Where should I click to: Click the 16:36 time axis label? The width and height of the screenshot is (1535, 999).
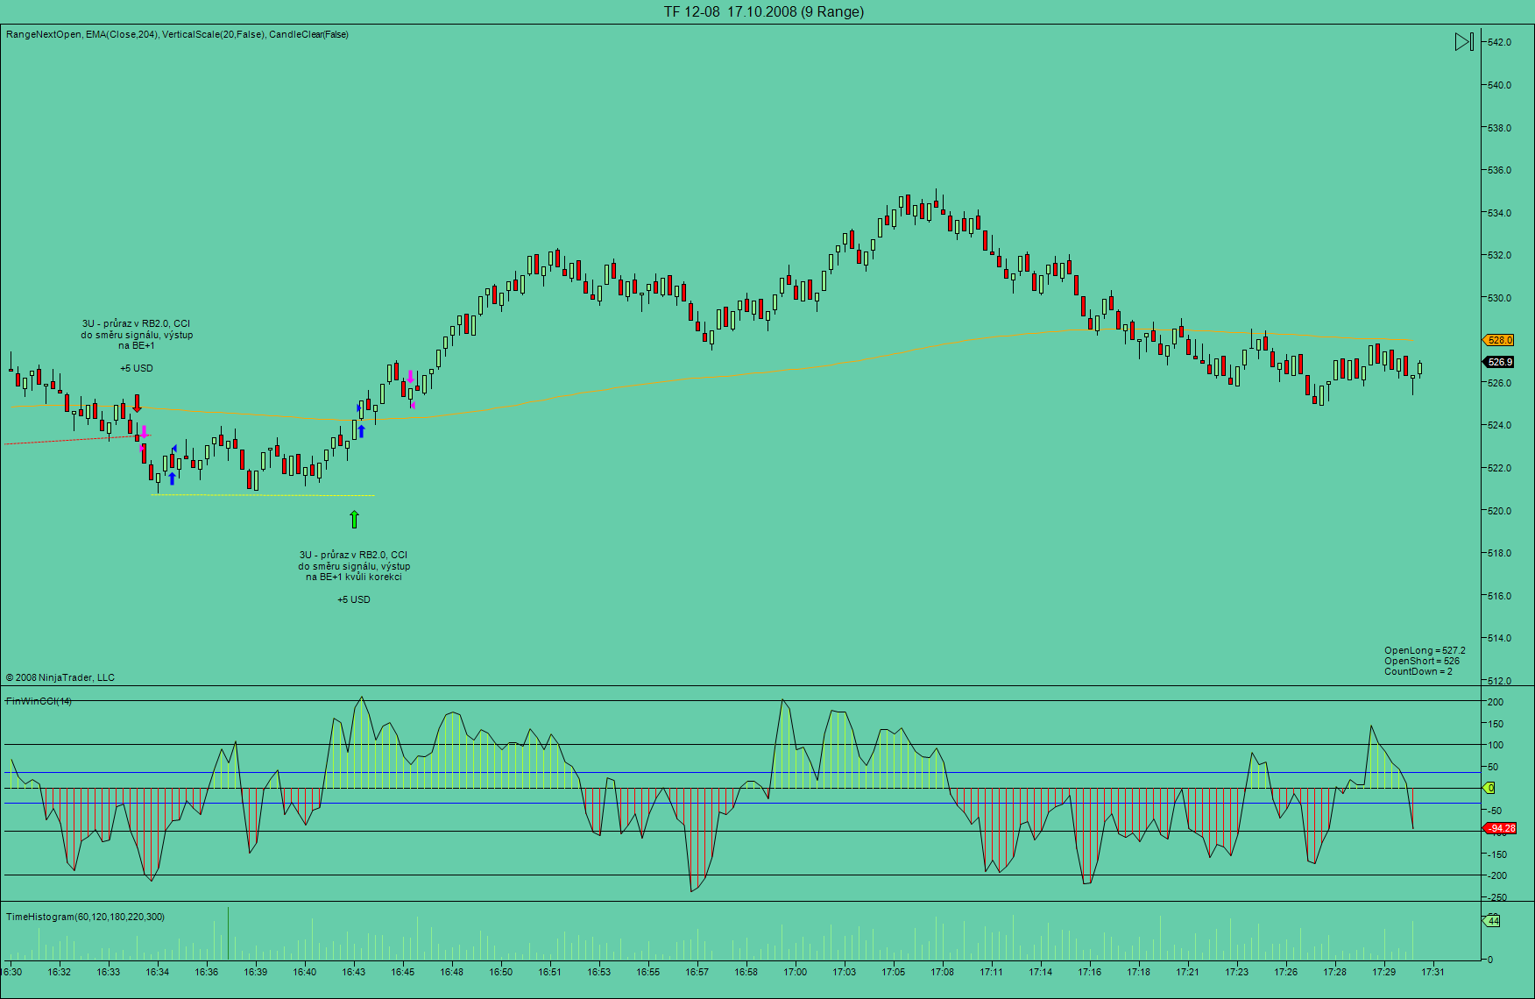207,972
